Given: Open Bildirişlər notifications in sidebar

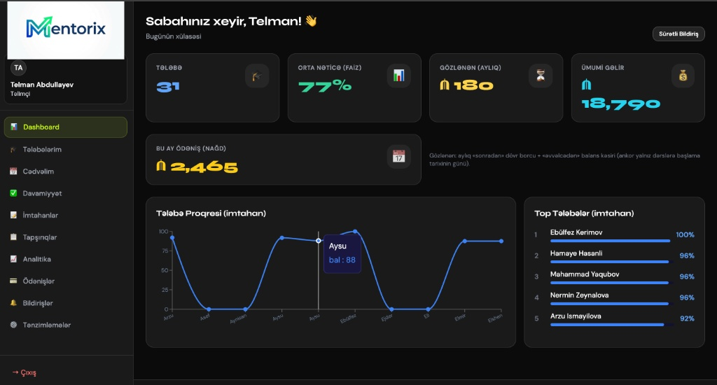Looking at the screenshot, I should coord(38,303).
